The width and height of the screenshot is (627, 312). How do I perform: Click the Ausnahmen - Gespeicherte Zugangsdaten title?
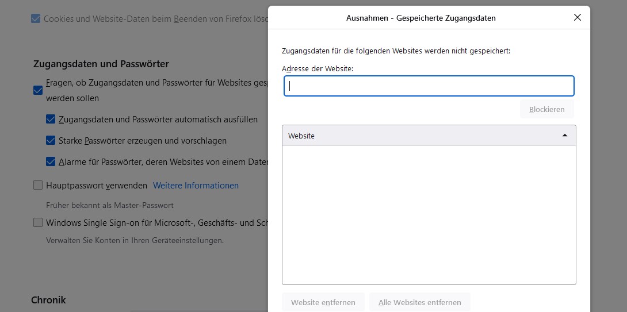[x=420, y=18]
